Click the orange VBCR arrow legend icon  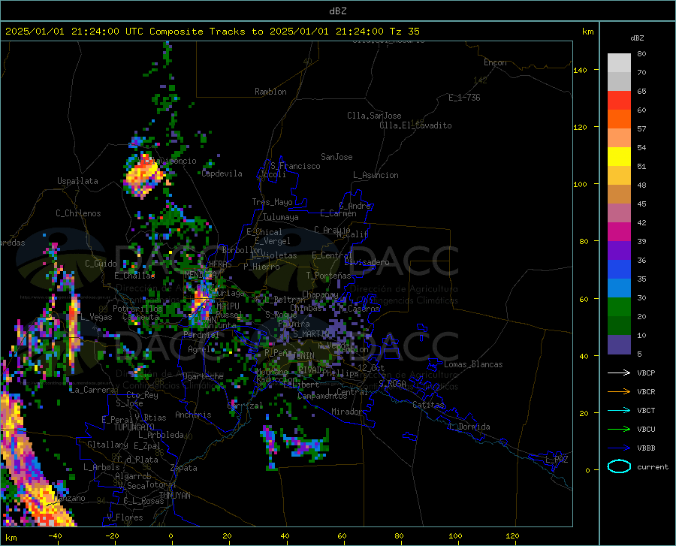click(619, 392)
